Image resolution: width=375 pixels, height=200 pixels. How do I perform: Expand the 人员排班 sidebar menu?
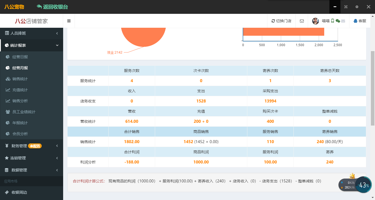pyautogui.click(x=32, y=33)
